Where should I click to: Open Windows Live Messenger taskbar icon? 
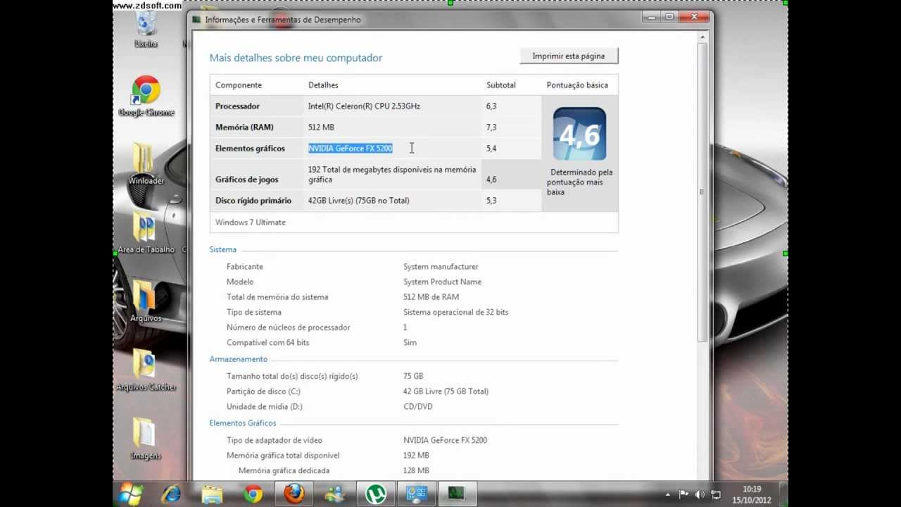pos(335,494)
